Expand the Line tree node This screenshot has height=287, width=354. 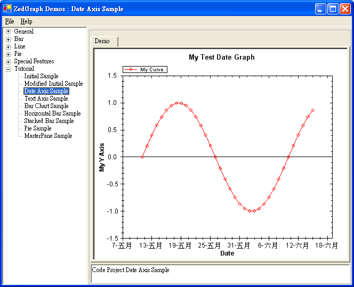click(x=8, y=47)
